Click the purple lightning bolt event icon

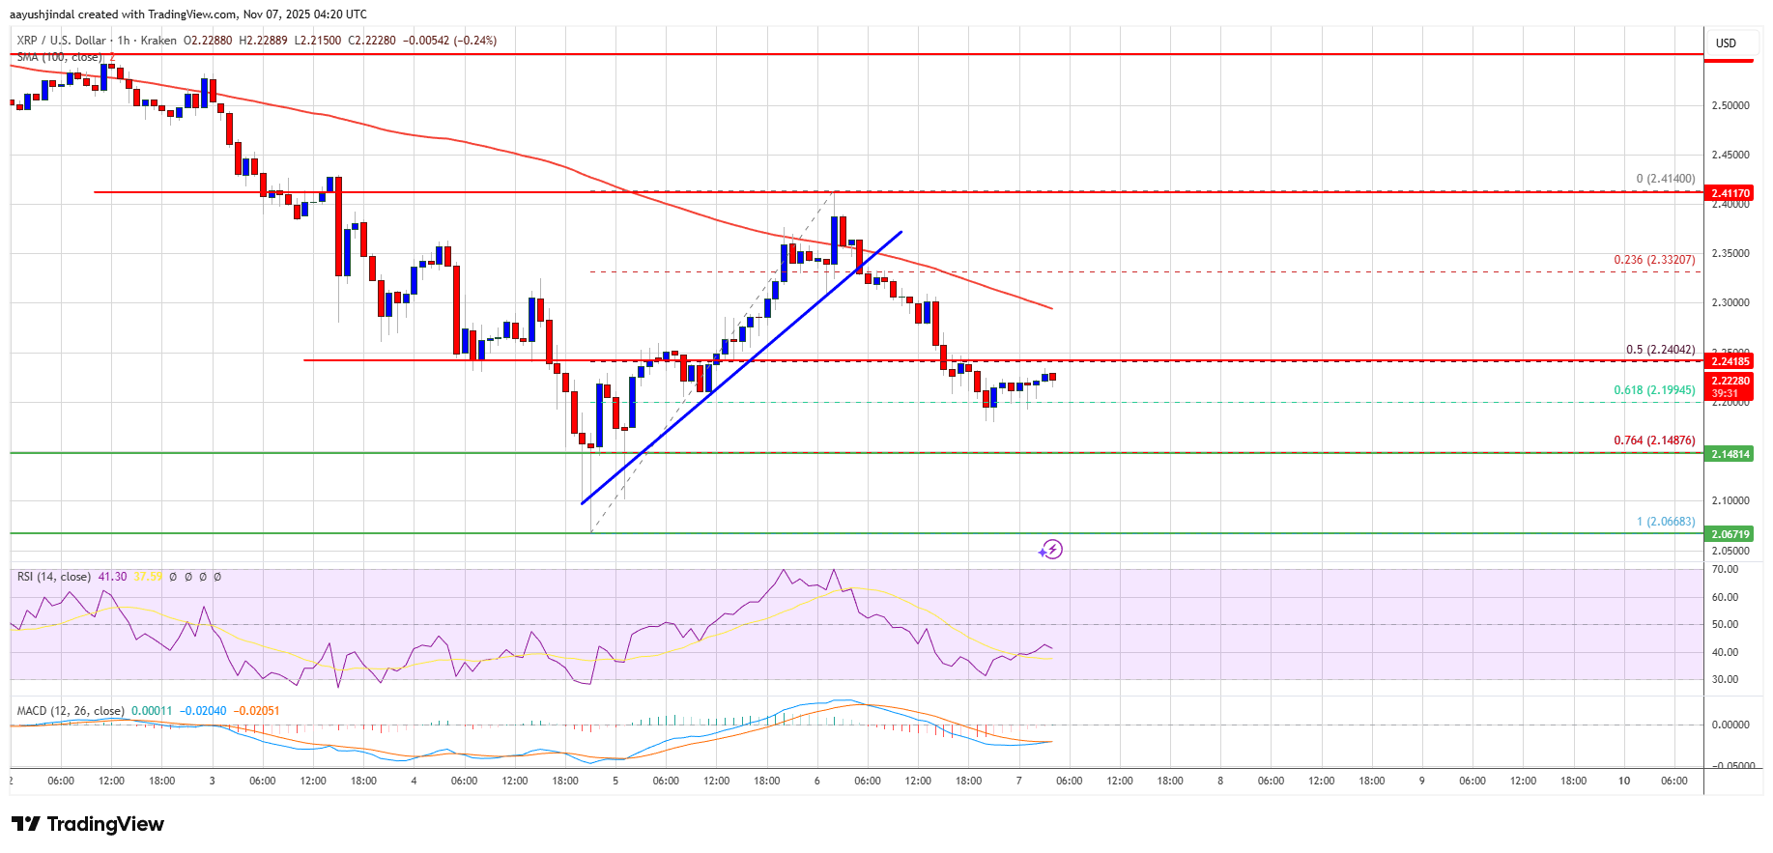(x=1050, y=550)
